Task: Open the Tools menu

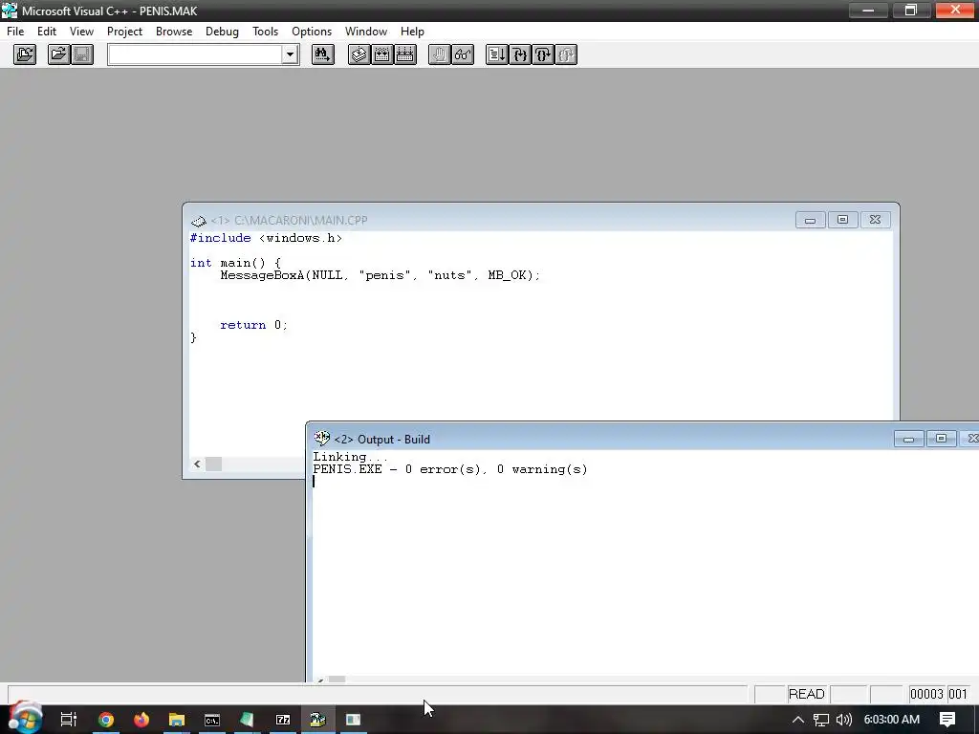Action: pos(266,32)
